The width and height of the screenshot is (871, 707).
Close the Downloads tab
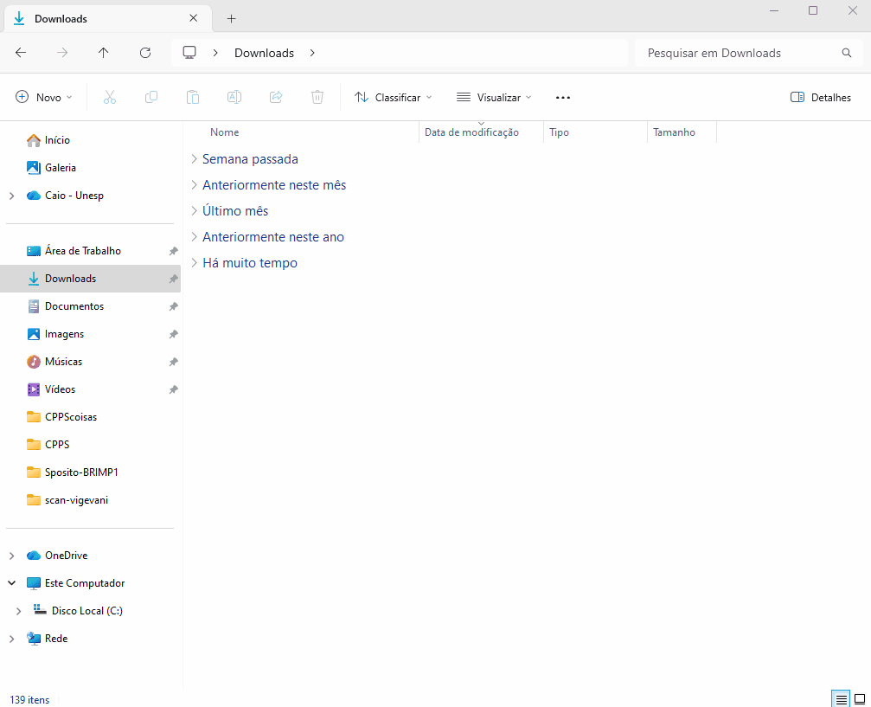pyautogui.click(x=193, y=18)
